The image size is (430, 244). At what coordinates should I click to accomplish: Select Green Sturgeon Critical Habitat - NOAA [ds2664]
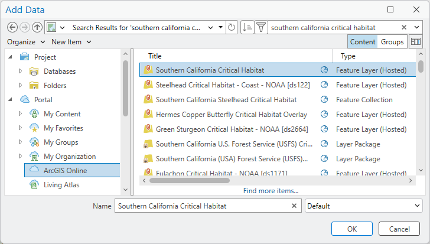278,129
